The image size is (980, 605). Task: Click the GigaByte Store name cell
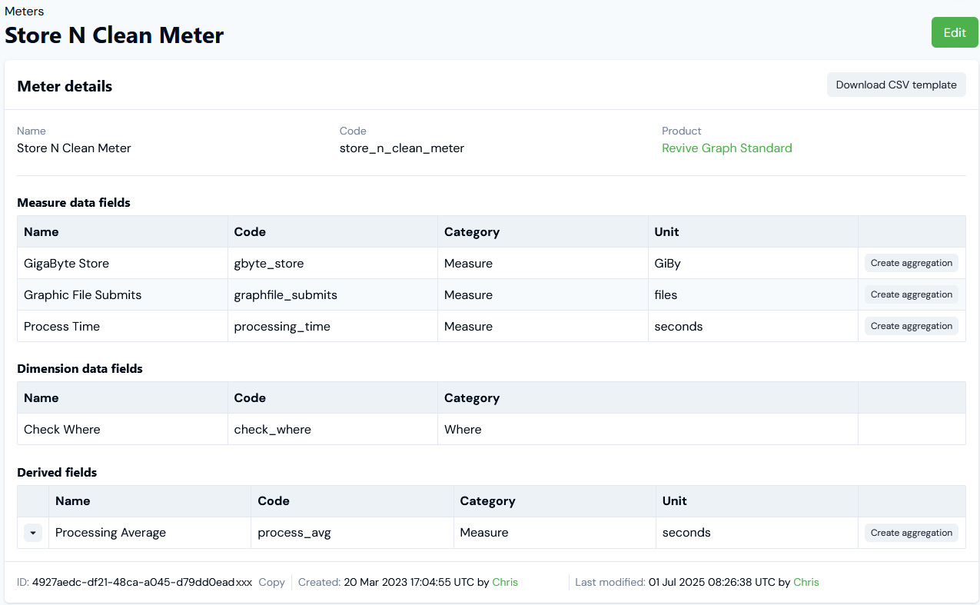pyautogui.click(x=123, y=263)
